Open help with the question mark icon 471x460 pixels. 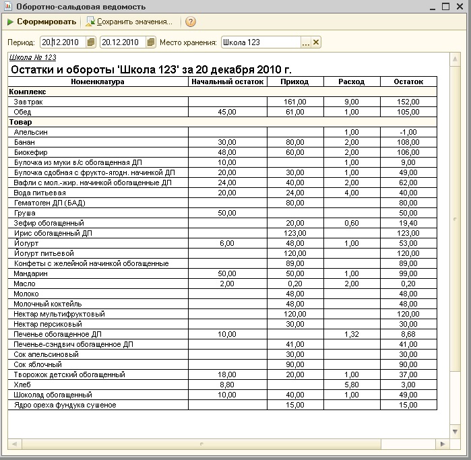pyautogui.click(x=191, y=22)
